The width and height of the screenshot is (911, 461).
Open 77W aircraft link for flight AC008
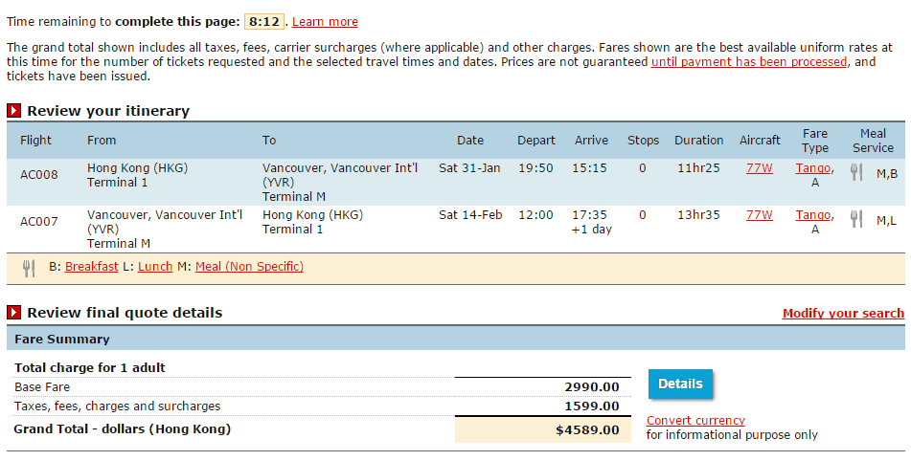point(759,167)
